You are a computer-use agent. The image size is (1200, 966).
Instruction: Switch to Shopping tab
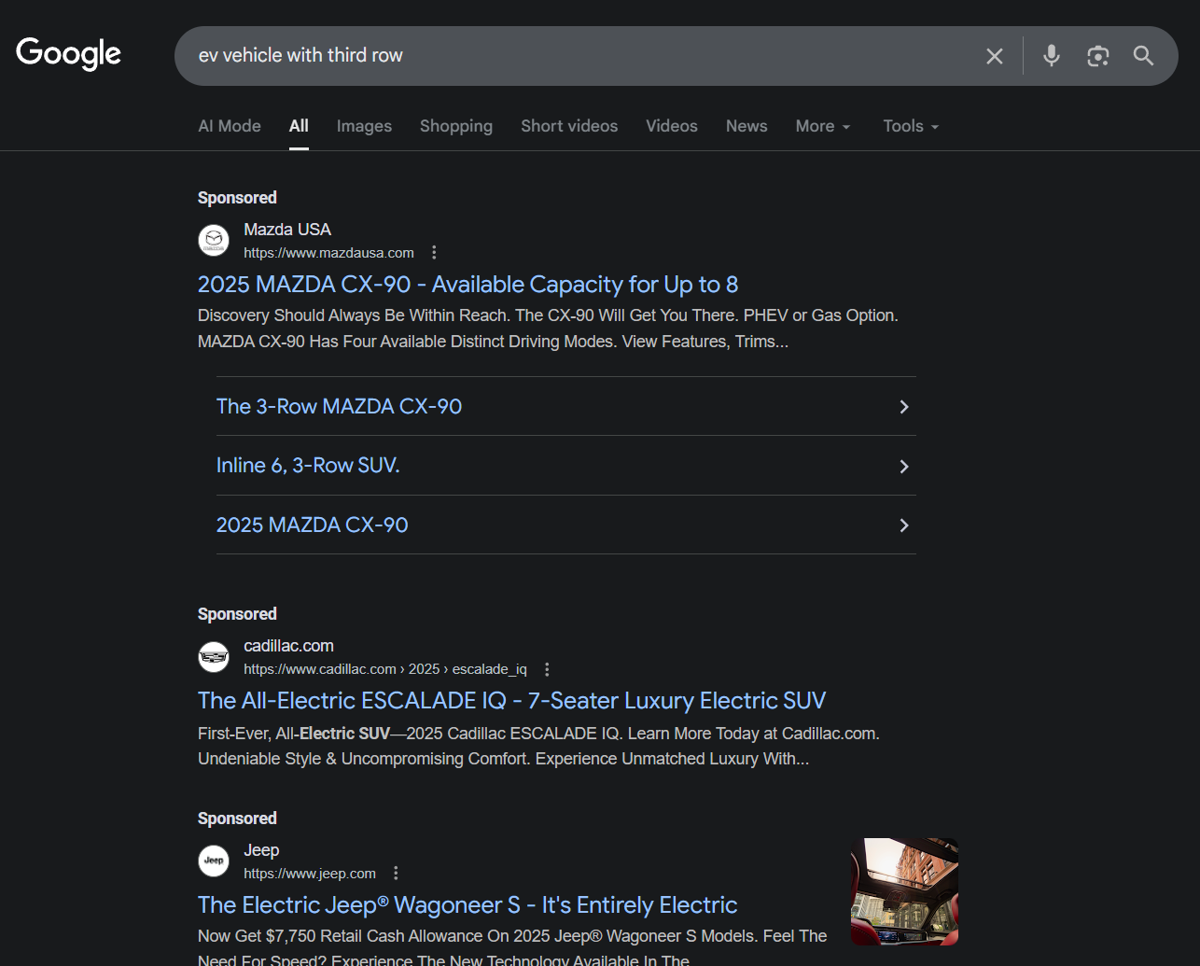456,126
